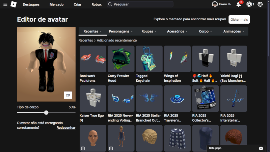Select the Bookwork Pauldrons item

coord(93,59)
